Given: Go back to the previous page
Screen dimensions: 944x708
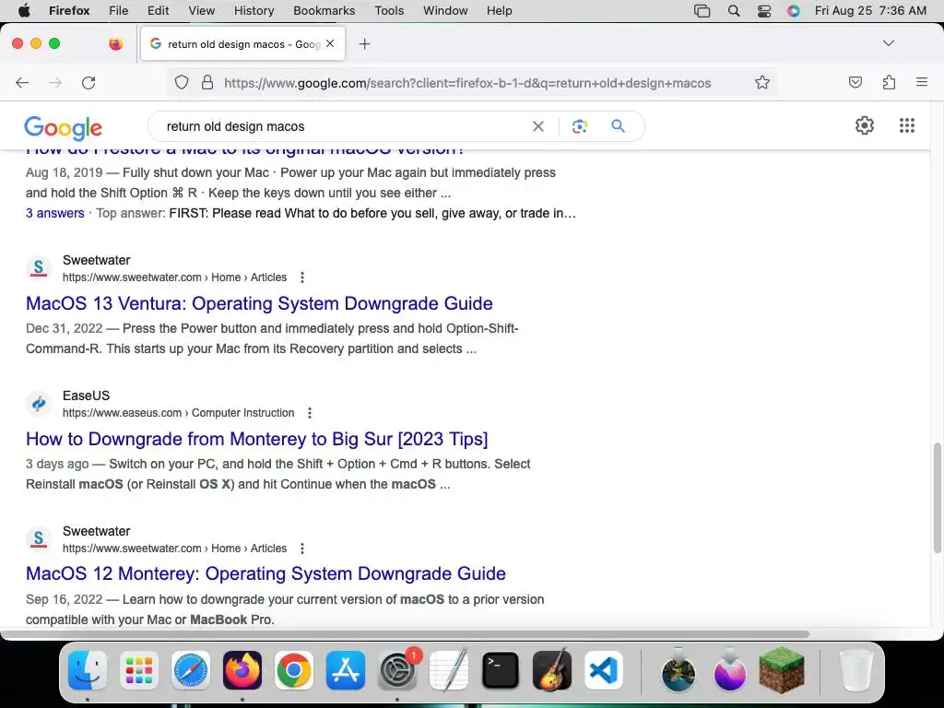Looking at the screenshot, I should (x=22, y=82).
